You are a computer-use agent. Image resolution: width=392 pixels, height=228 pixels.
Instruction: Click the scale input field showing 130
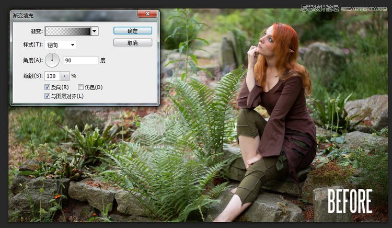click(x=53, y=76)
